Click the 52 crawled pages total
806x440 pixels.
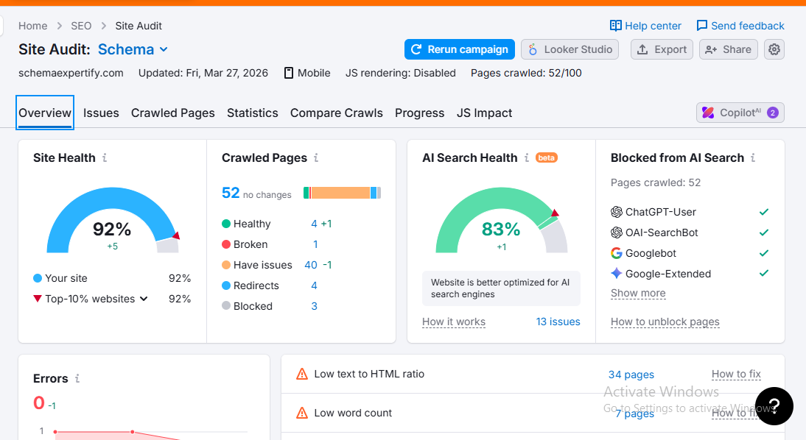point(231,193)
